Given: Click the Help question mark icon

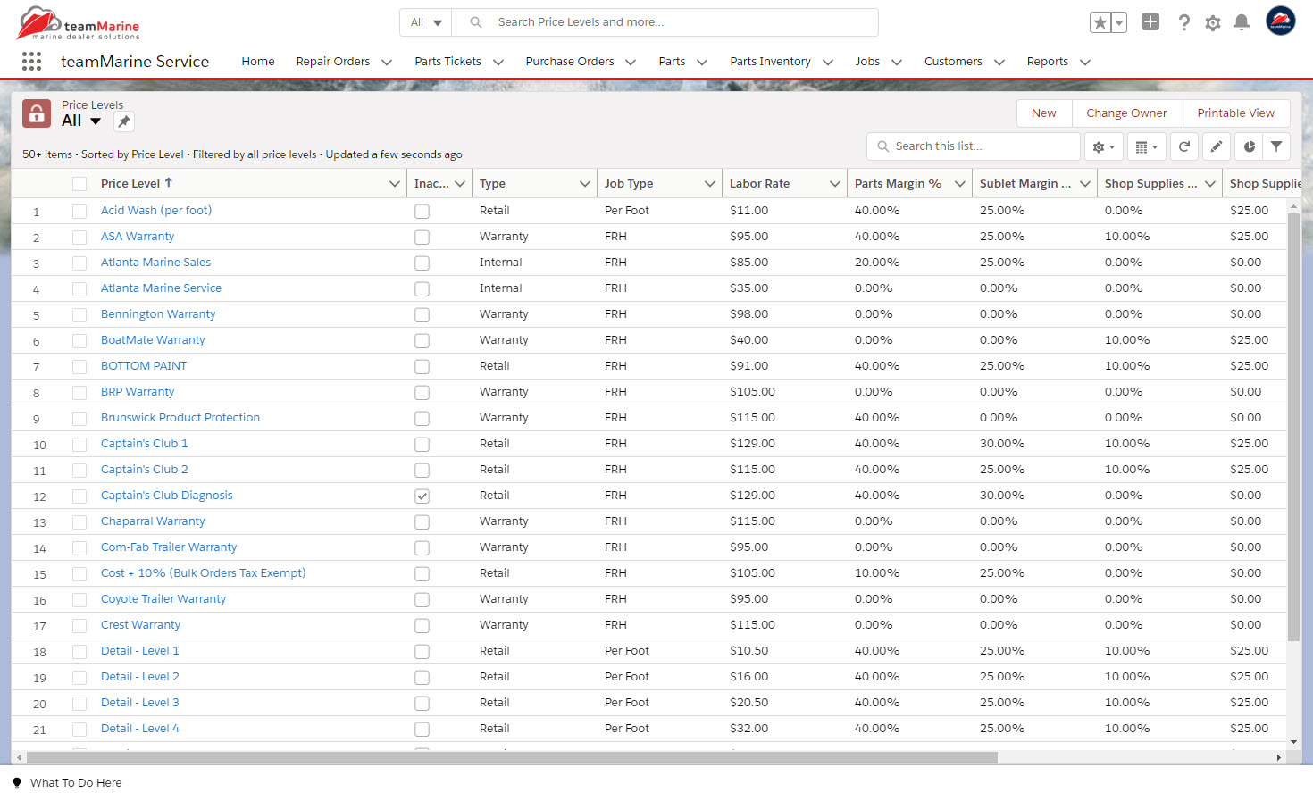Looking at the screenshot, I should [x=1183, y=22].
